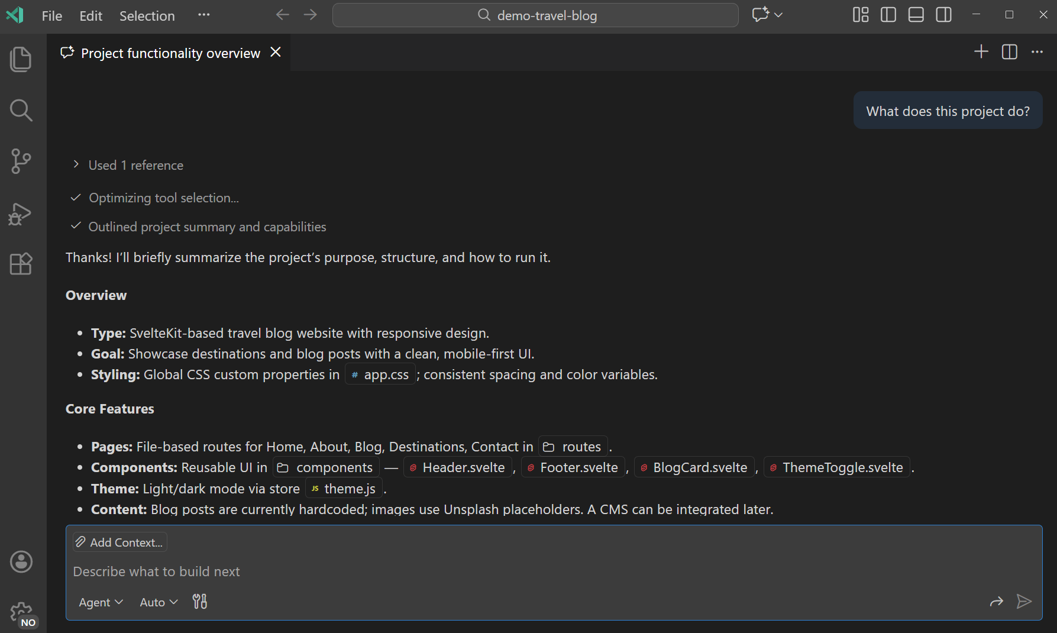
Task: Open the Auto model picker dropdown
Action: 157,602
